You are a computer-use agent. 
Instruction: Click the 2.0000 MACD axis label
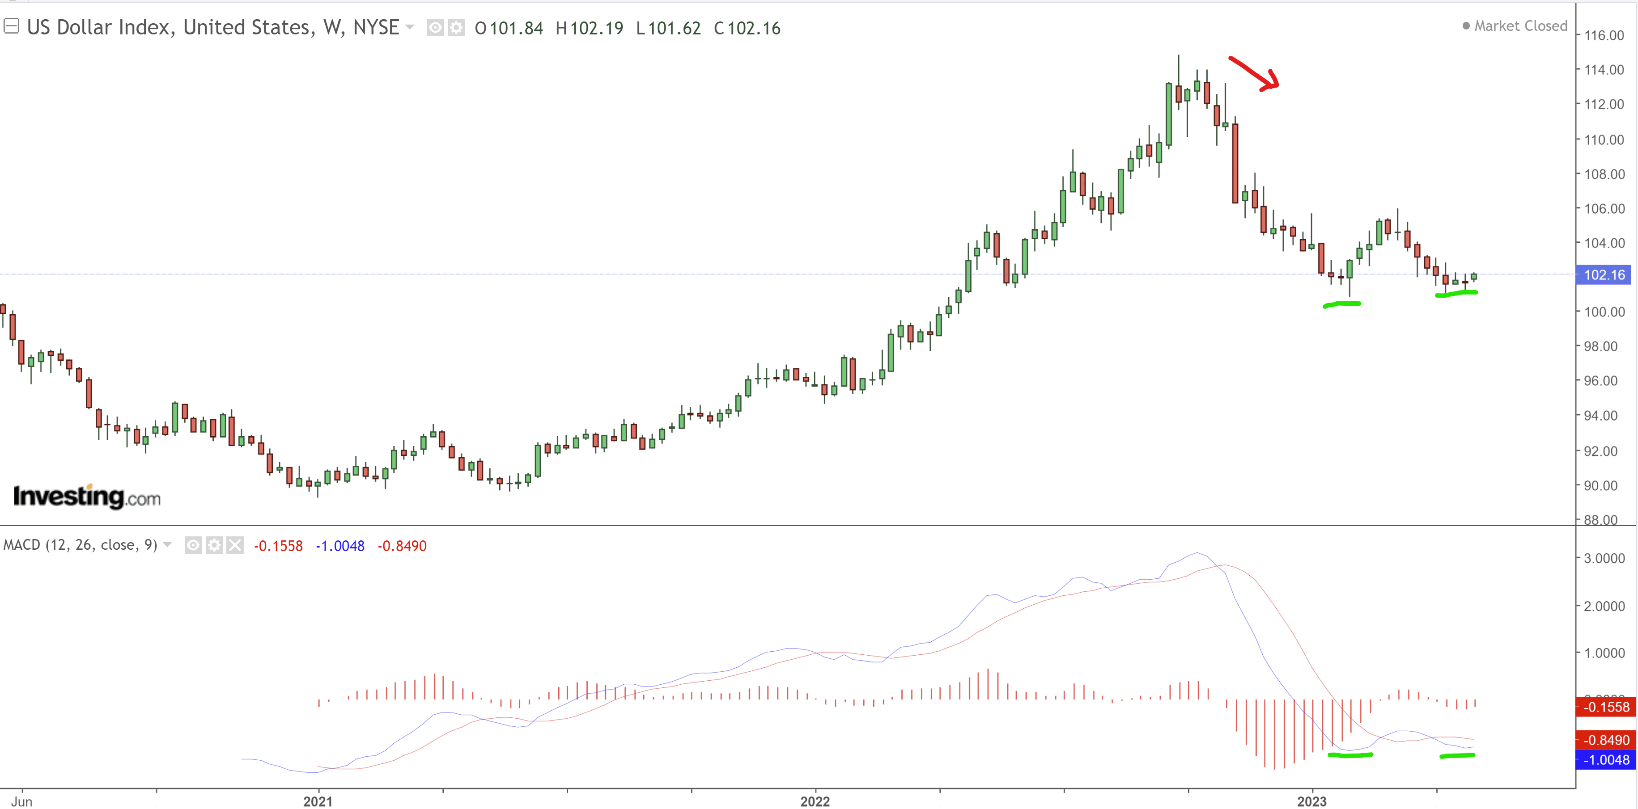[1604, 606]
